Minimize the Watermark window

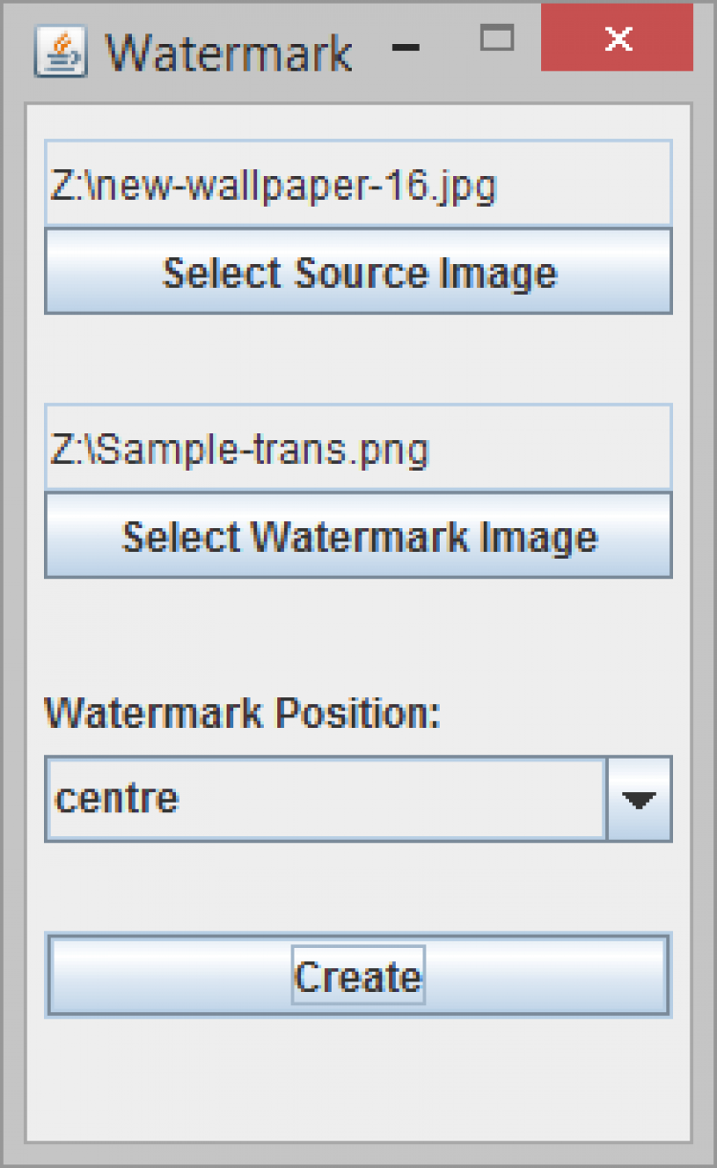point(406,48)
